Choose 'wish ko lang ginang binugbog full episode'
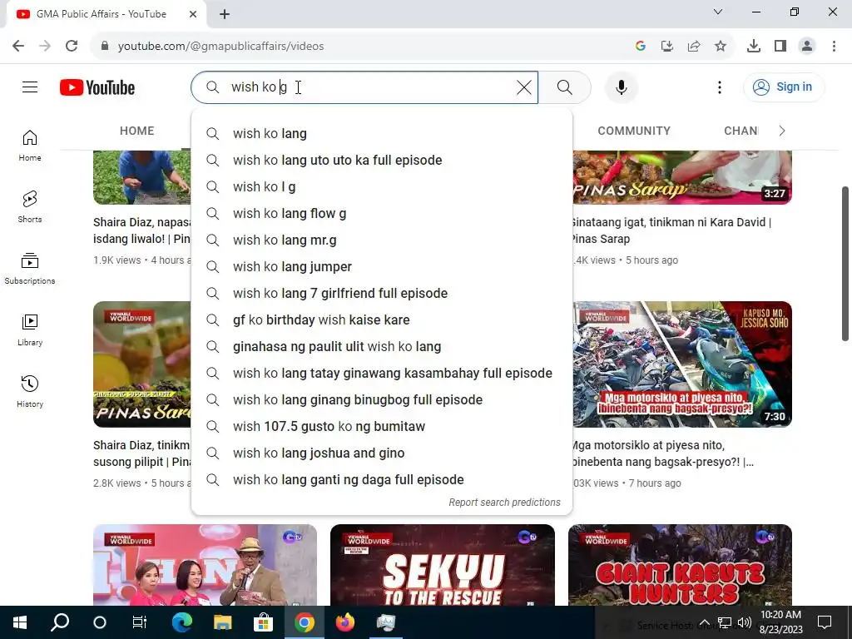The height and width of the screenshot is (639, 852). click(381, 400)
